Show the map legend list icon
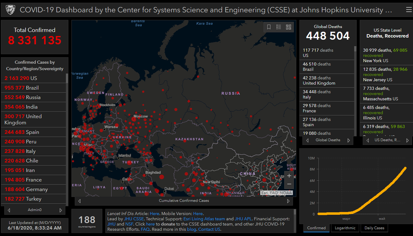Viewport: 413px width, 236px height. click(278, 27)
